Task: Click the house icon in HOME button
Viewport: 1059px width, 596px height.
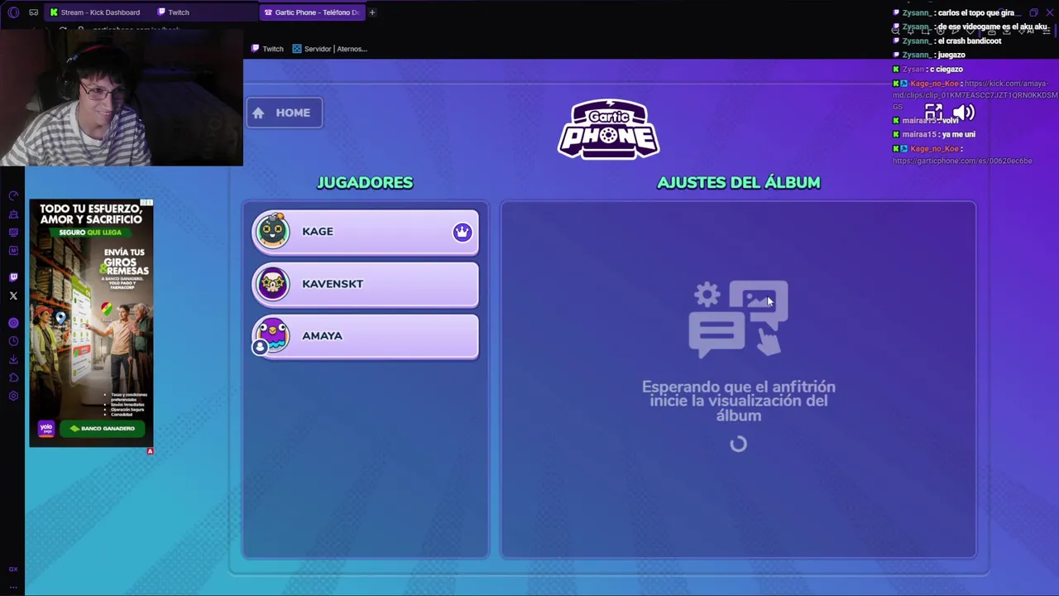Action: 258,113
